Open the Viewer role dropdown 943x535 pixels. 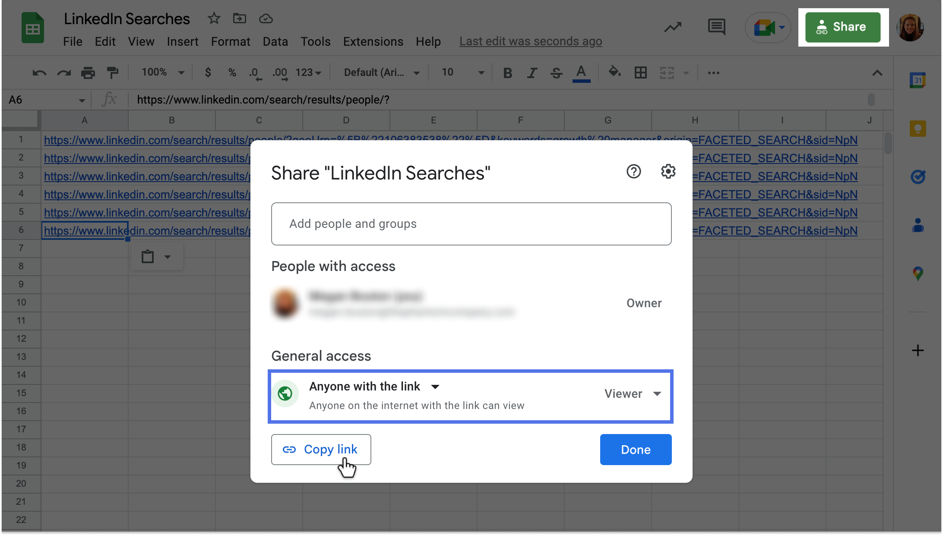pyautogui.click(x=633, y=394)
